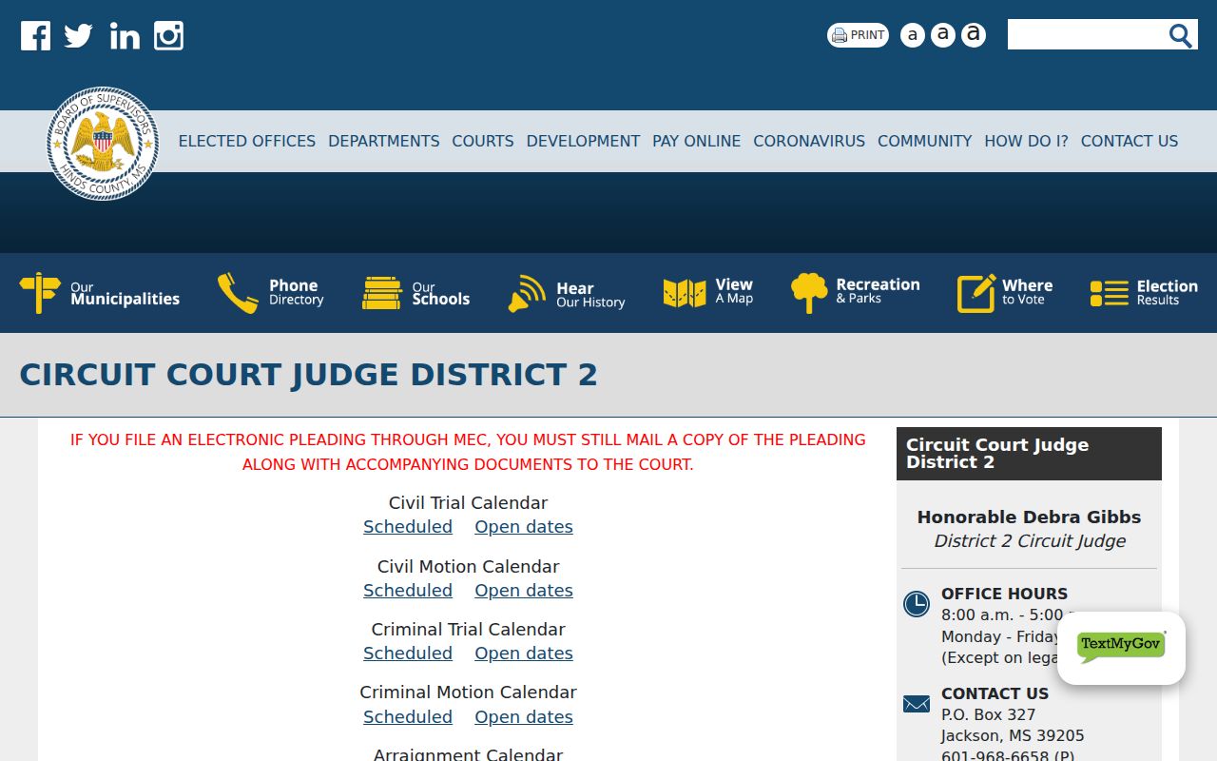Open the Community menu
This screenshot has height=761, width=1217.
click(x=924, y=141)
